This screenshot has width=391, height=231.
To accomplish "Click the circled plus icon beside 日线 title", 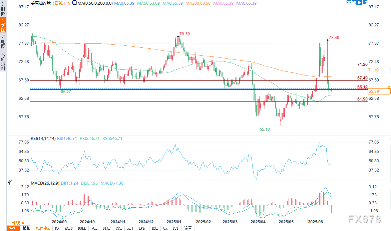I will (x=68, y=3).
